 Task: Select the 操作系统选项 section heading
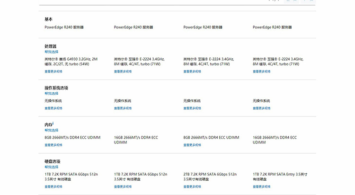click(x=56, y=88)
